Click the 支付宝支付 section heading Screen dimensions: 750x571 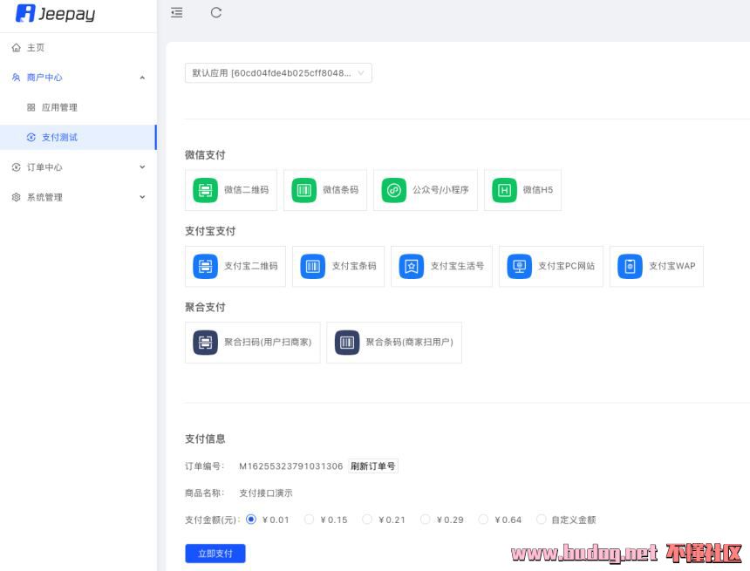pos(210,232)
